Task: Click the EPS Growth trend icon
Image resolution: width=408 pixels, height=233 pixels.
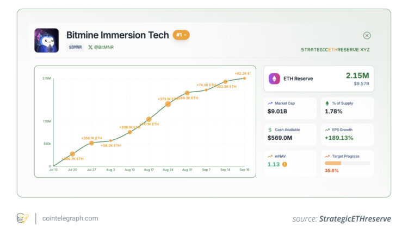Action: pos(327,130)
